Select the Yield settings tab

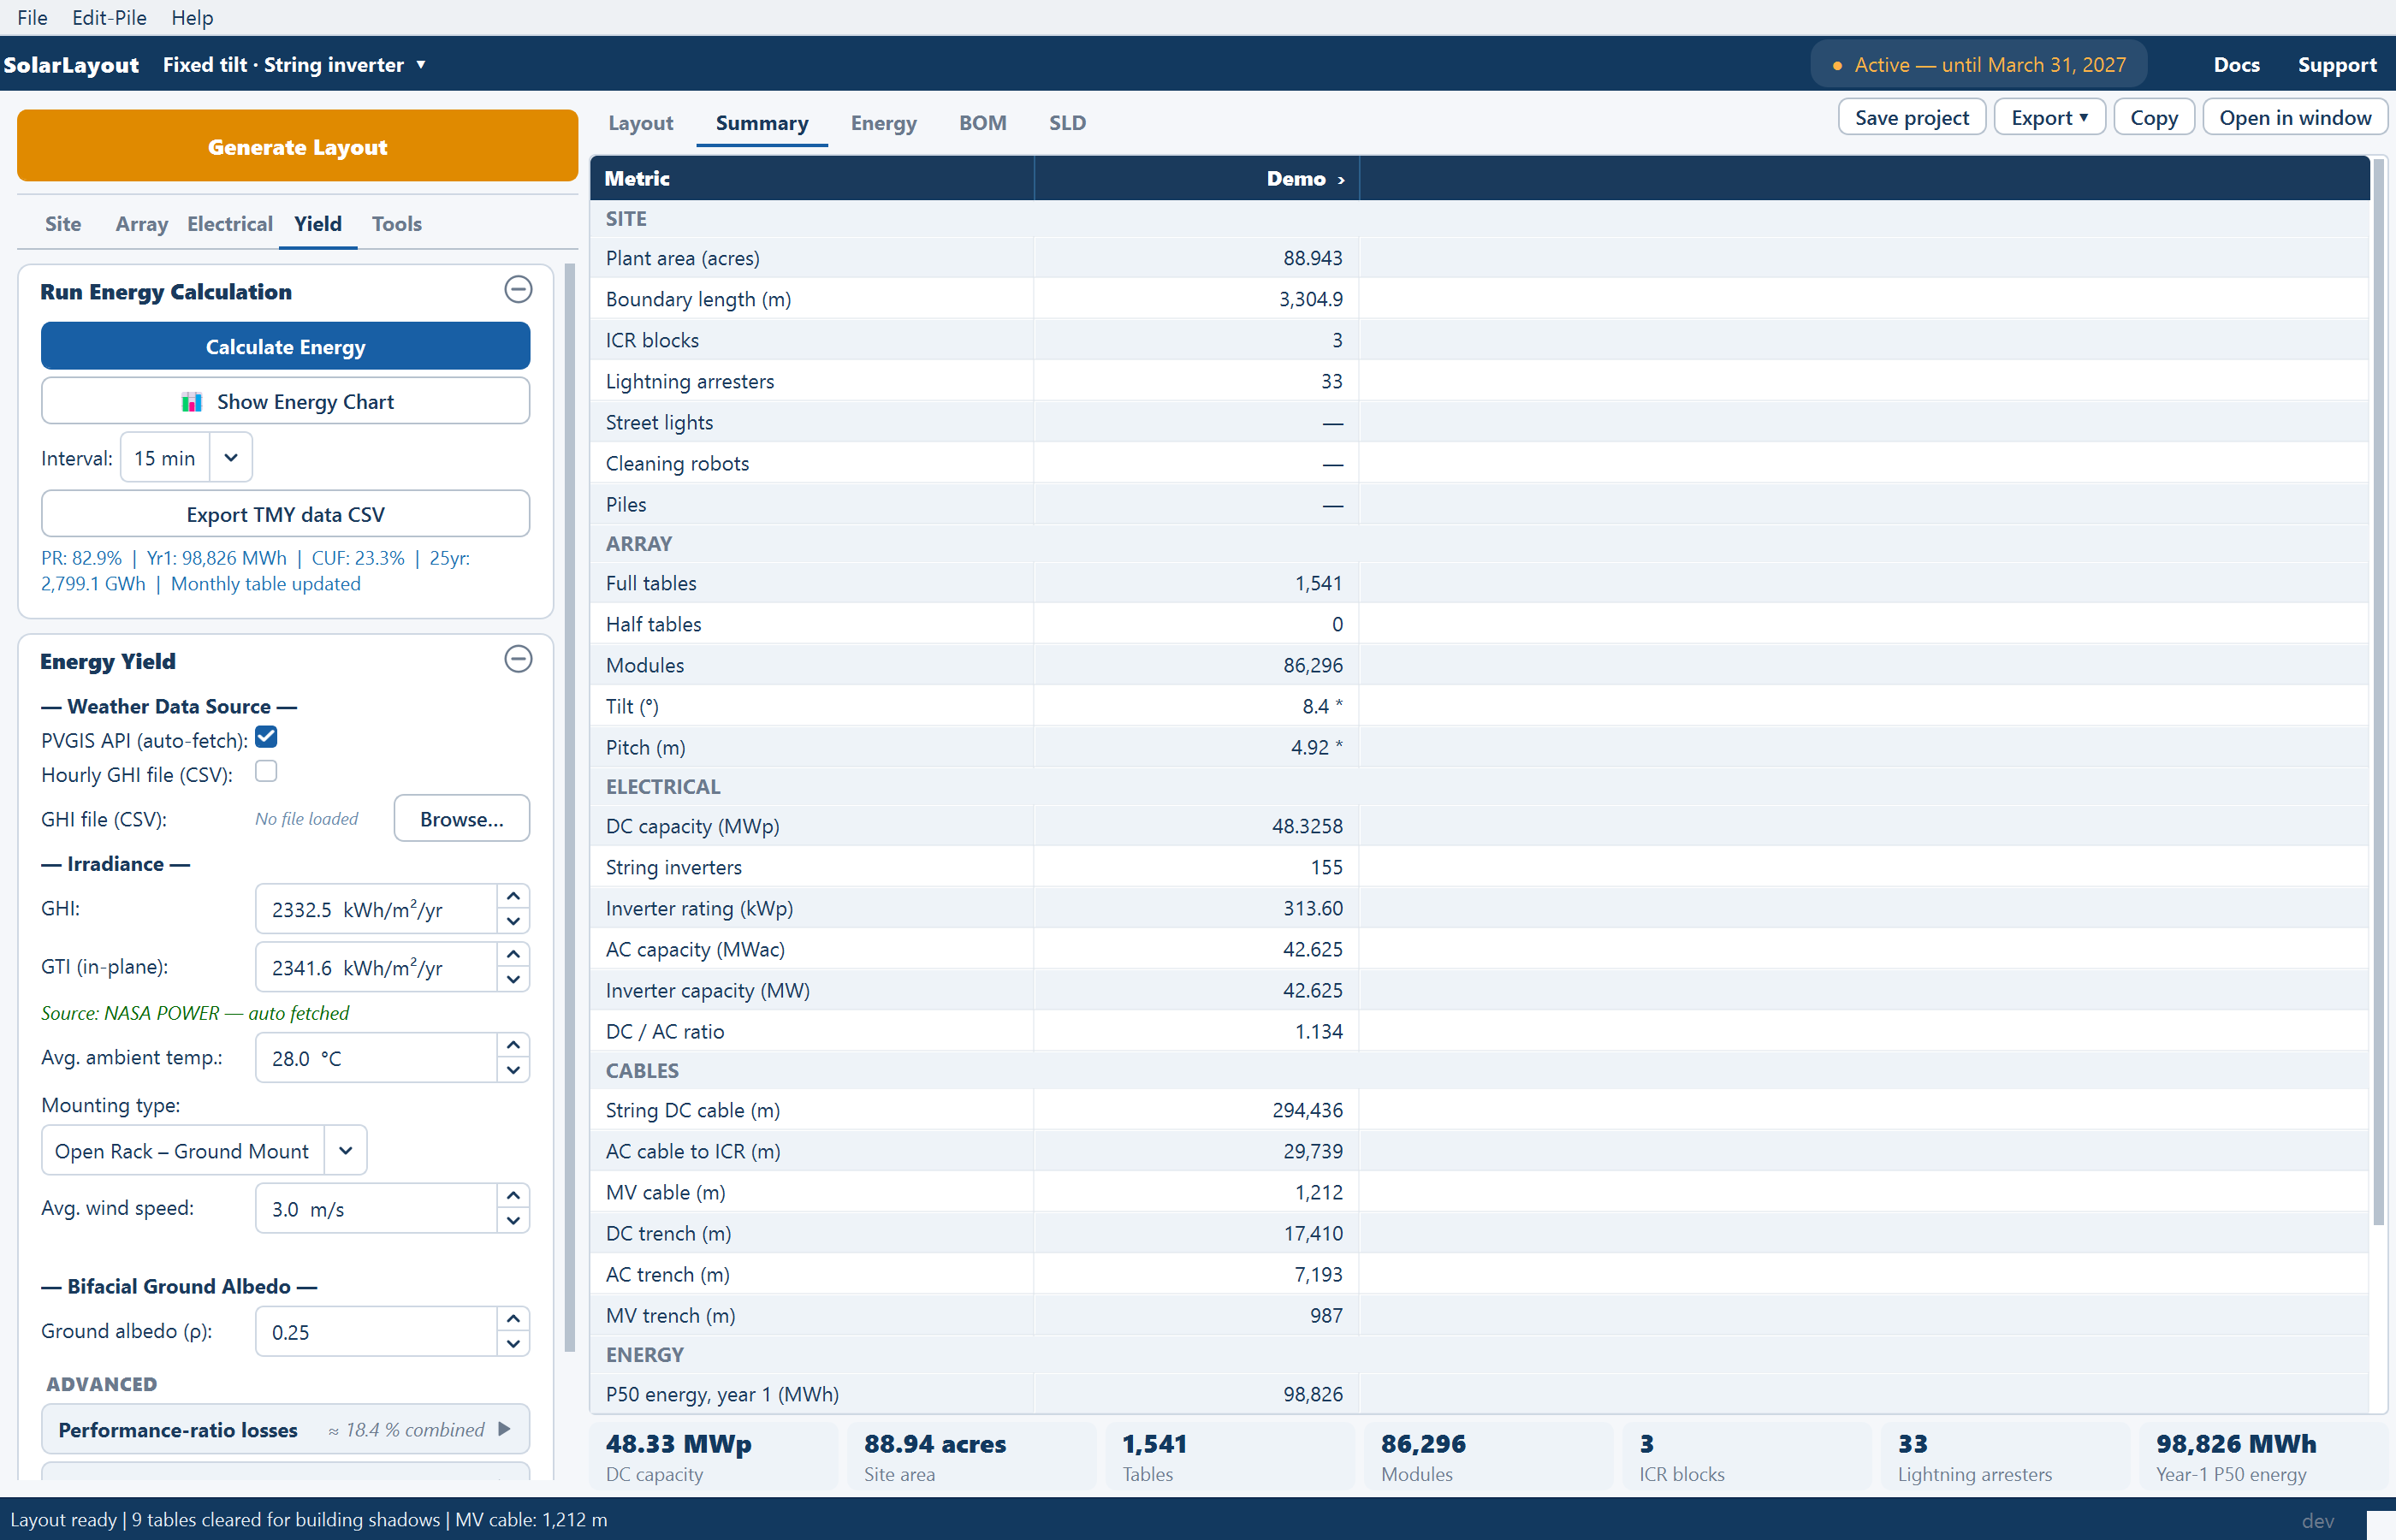coord(318,224)
